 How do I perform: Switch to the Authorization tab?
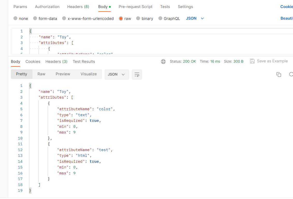[x=47, y=7]
